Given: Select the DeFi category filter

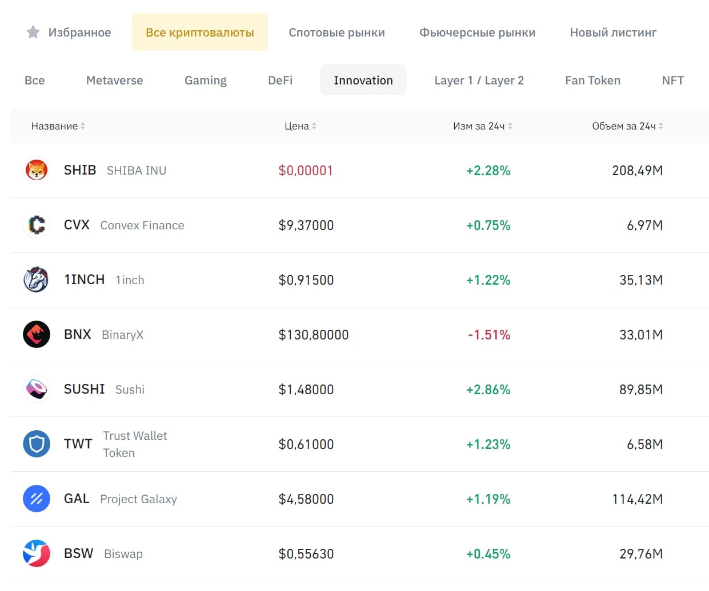Looking at the screenshot, I should (x=280, y=80).
